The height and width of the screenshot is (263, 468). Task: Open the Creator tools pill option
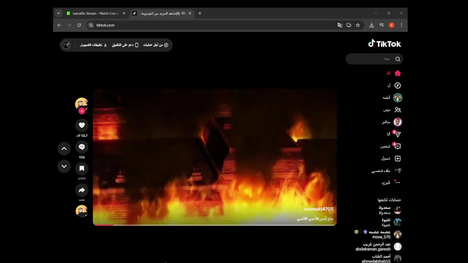(156, 45)
